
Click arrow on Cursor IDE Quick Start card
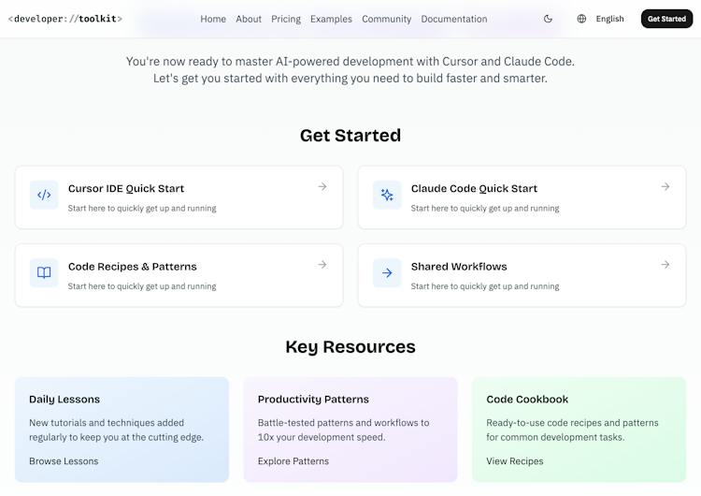[x=322, y=186]
